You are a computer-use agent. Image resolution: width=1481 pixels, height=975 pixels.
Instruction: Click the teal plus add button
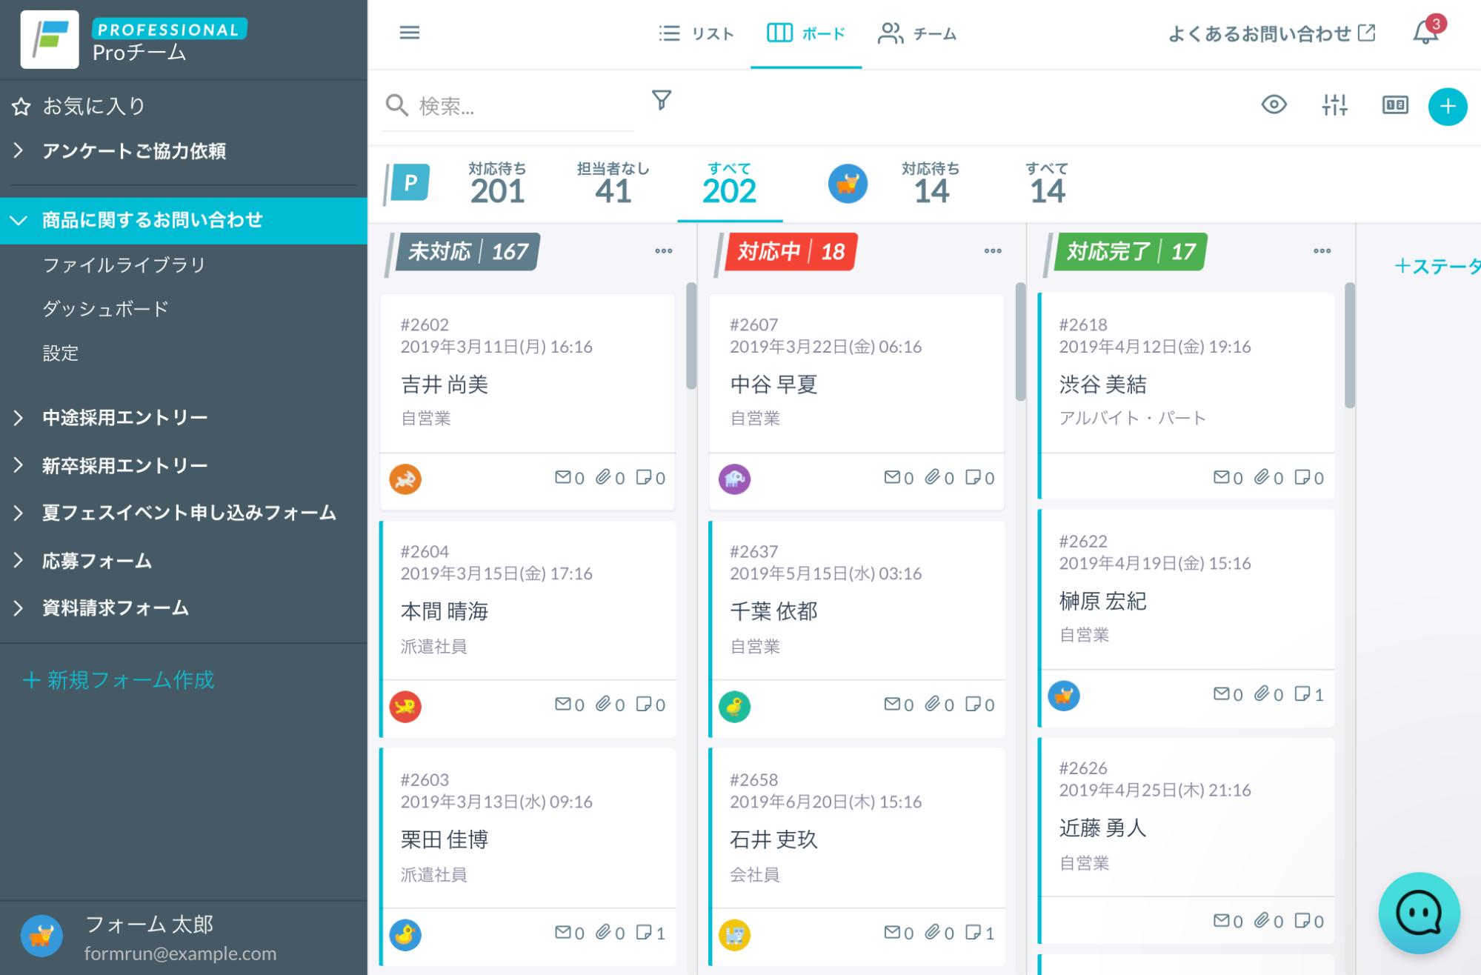[1447, 107]
